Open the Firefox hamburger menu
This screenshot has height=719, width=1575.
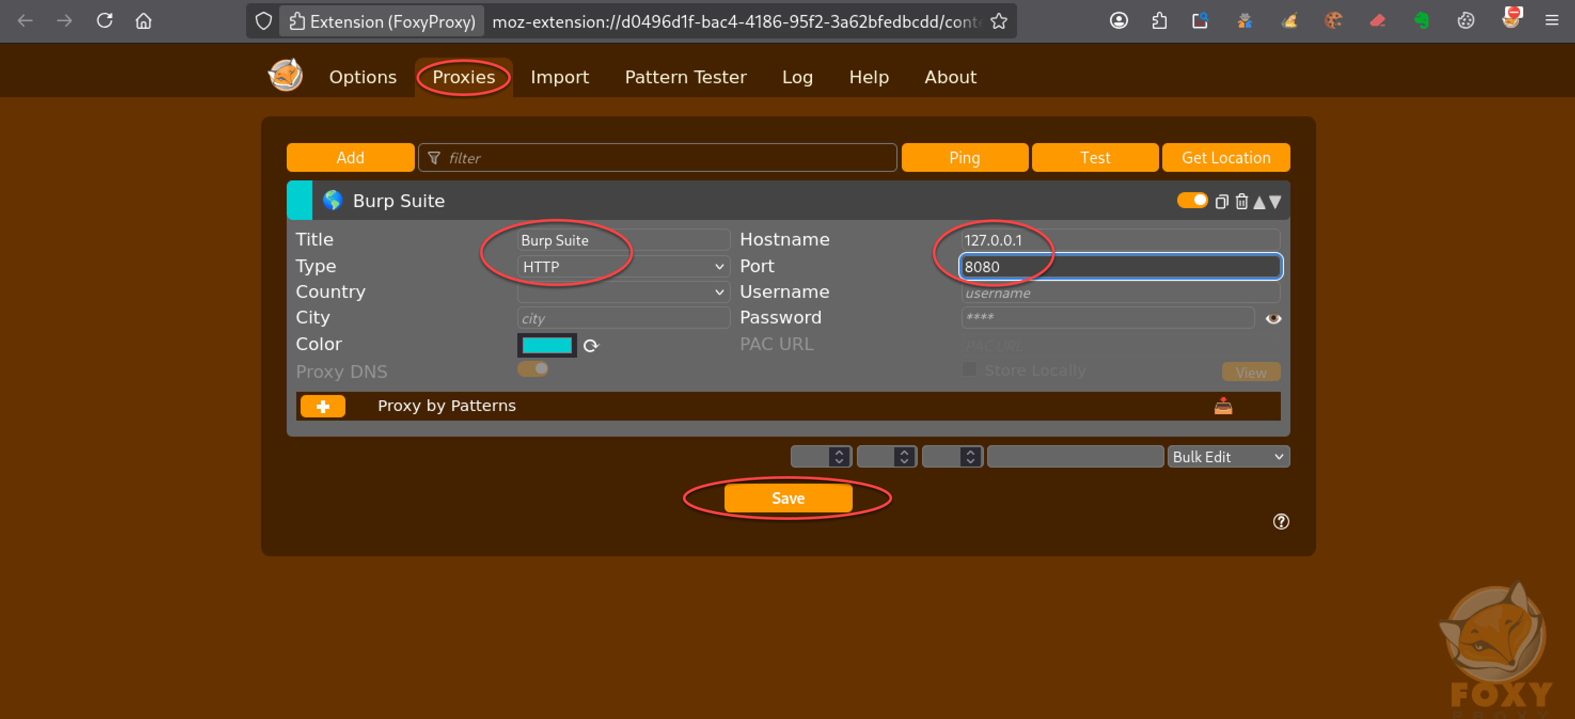point(1552,21)
